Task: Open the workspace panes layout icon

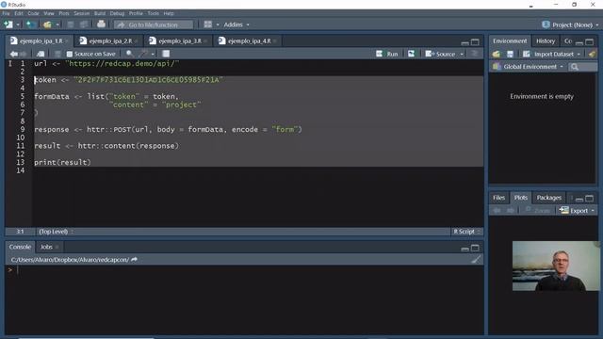Action: (207, 24)
